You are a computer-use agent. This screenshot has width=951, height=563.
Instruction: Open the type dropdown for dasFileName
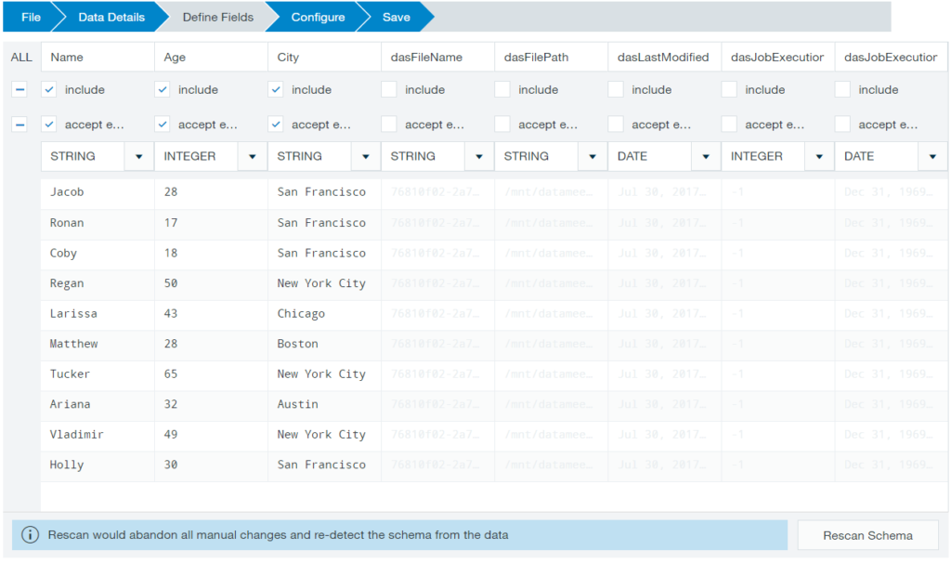[x=478, y=156]
